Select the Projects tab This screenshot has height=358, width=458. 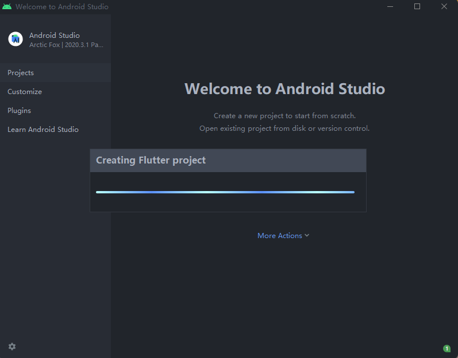click(x=56, y=73)
